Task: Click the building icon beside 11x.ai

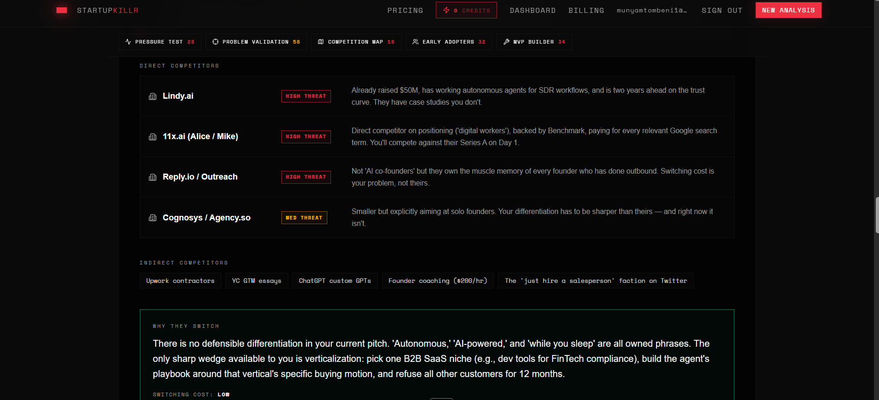Action: pyautogui.click(x=153, y=137)
